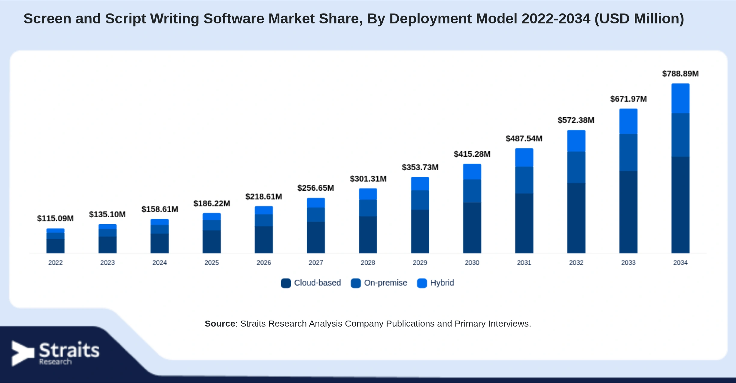The height and width of the screenshot is (383, 736).
Task: Click the Cloud-based segment of the 2024 bar
Action: coord(160,243)
